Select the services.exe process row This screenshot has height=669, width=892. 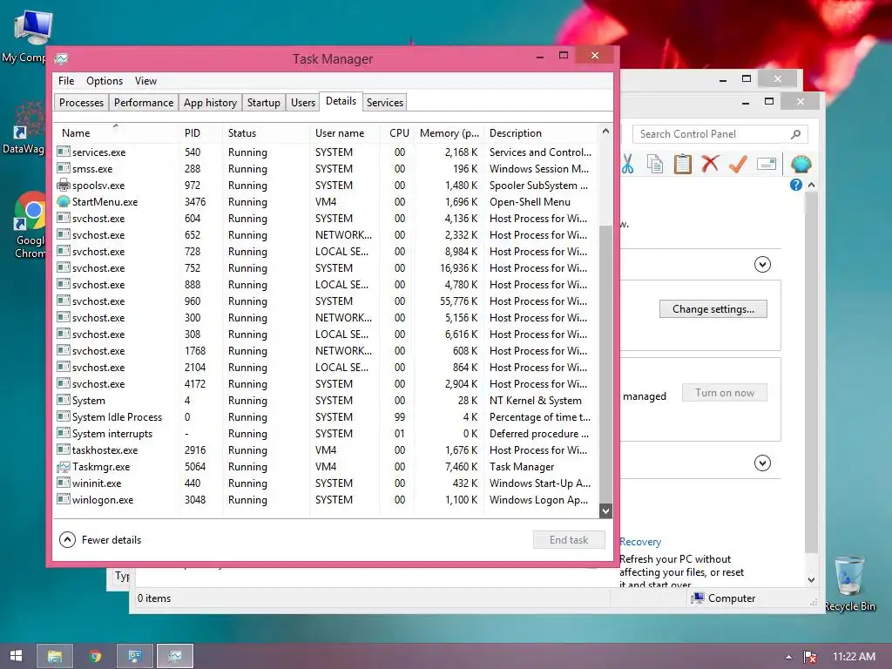327,152
